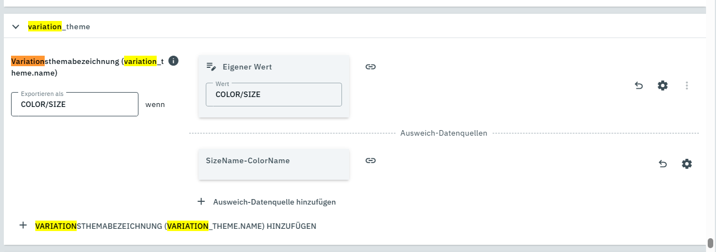Open gear settings for Eigener Wert source
The image size is (716, 252).
pos(662,85)
